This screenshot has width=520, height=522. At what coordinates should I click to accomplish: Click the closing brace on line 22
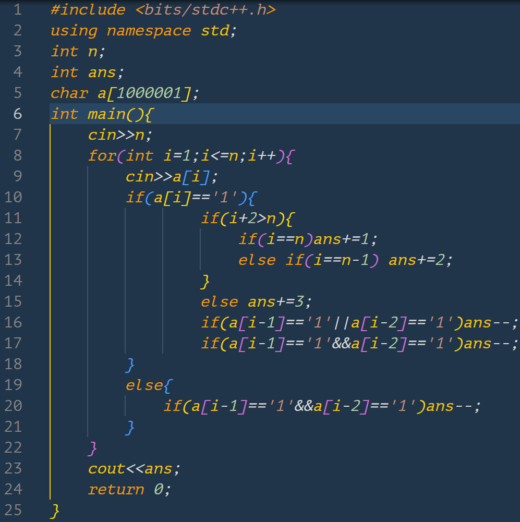(93, 447)
